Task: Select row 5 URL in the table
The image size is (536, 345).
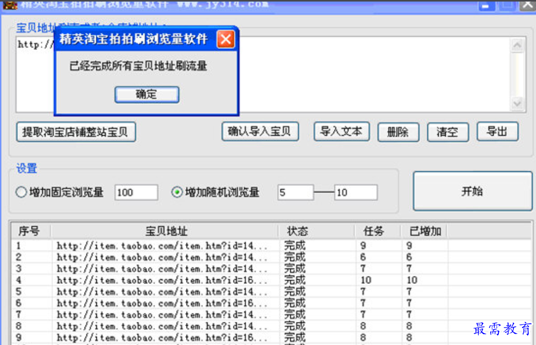Action: pyautogui.click(x=162, y=292)
